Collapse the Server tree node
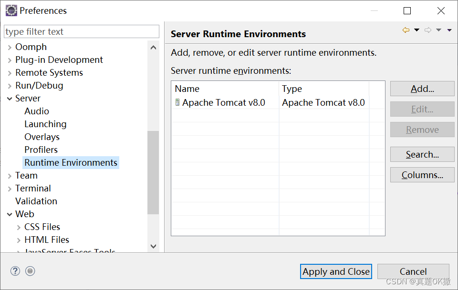 pos(10,99)
